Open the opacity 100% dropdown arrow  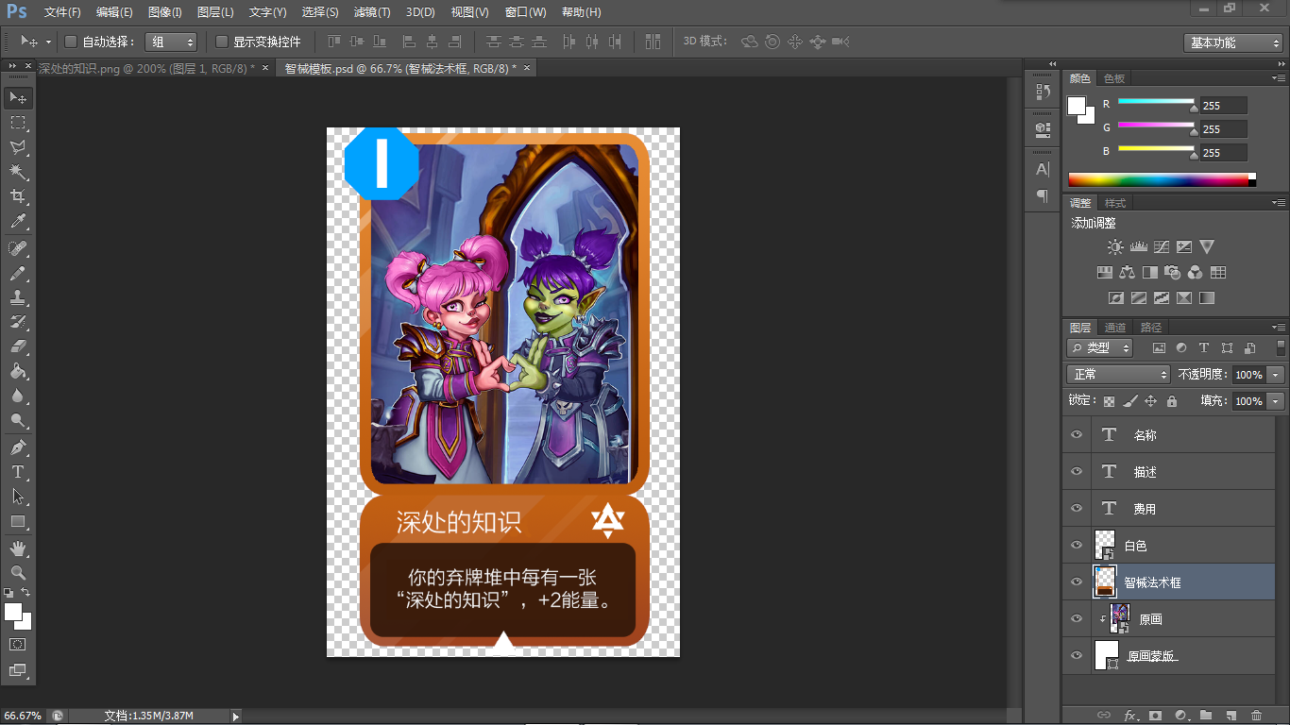[x=1277, y=375]
